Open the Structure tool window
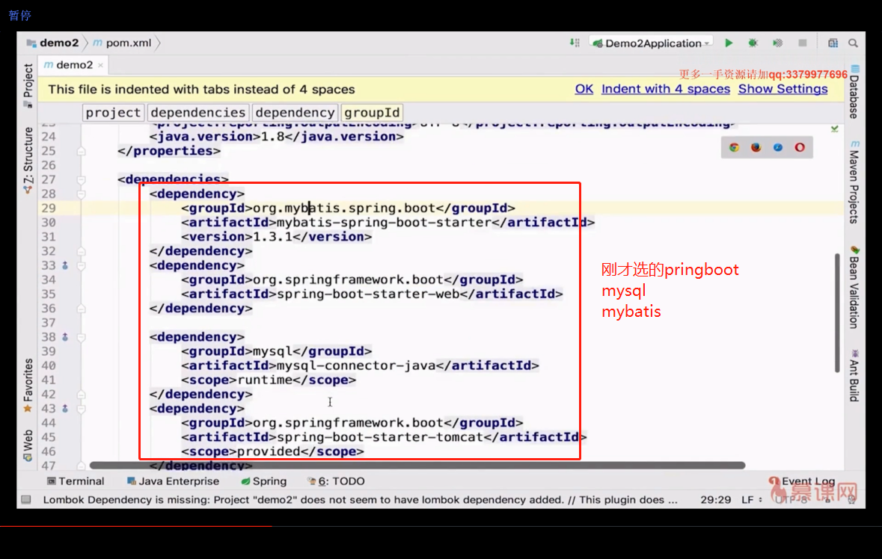Image resolution: width=882 pixels, height=559 pixels. click(28, 161)
